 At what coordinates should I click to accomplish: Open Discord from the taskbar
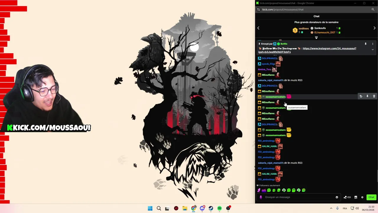click(x=202, y=208)
